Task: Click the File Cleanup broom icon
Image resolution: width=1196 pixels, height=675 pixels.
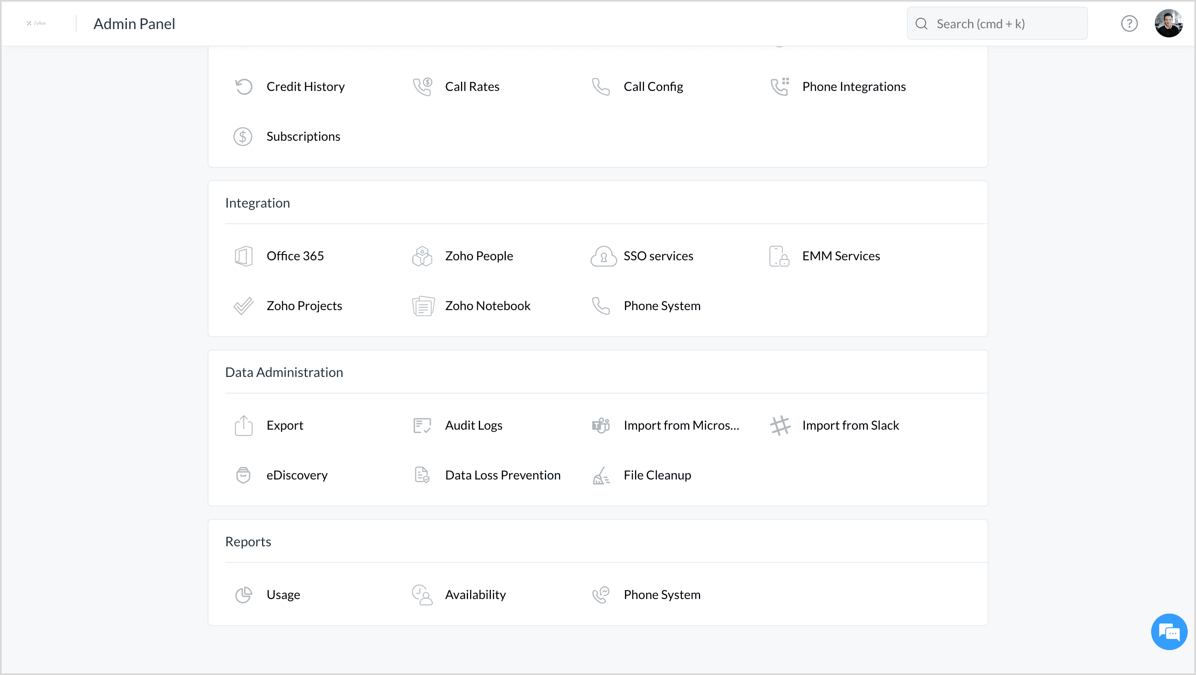Action: click(x=601, y=475)
